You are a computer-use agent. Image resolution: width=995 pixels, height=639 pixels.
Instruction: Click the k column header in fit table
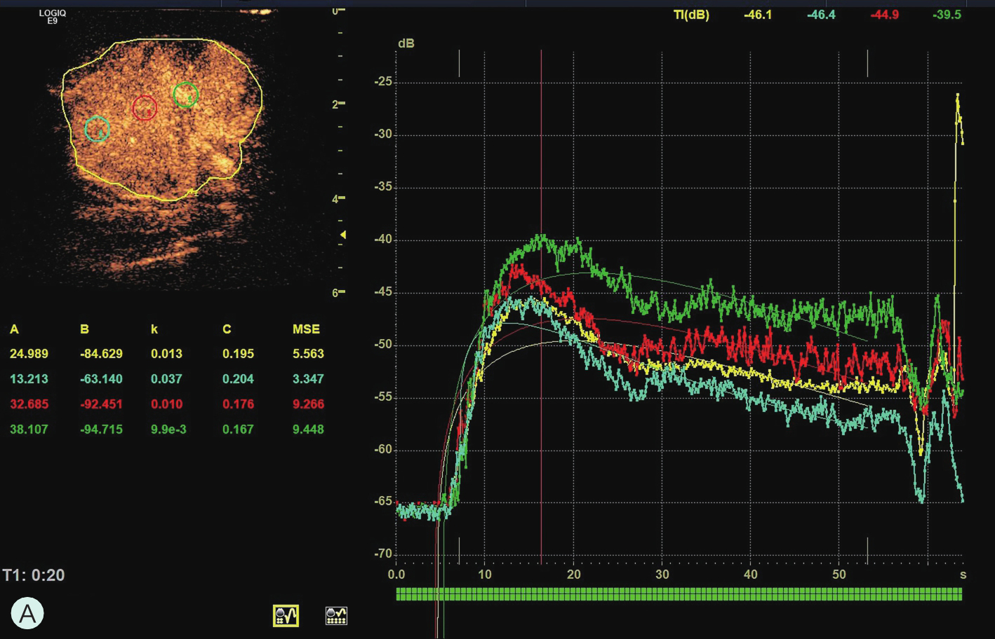click(x=154, y=329)
